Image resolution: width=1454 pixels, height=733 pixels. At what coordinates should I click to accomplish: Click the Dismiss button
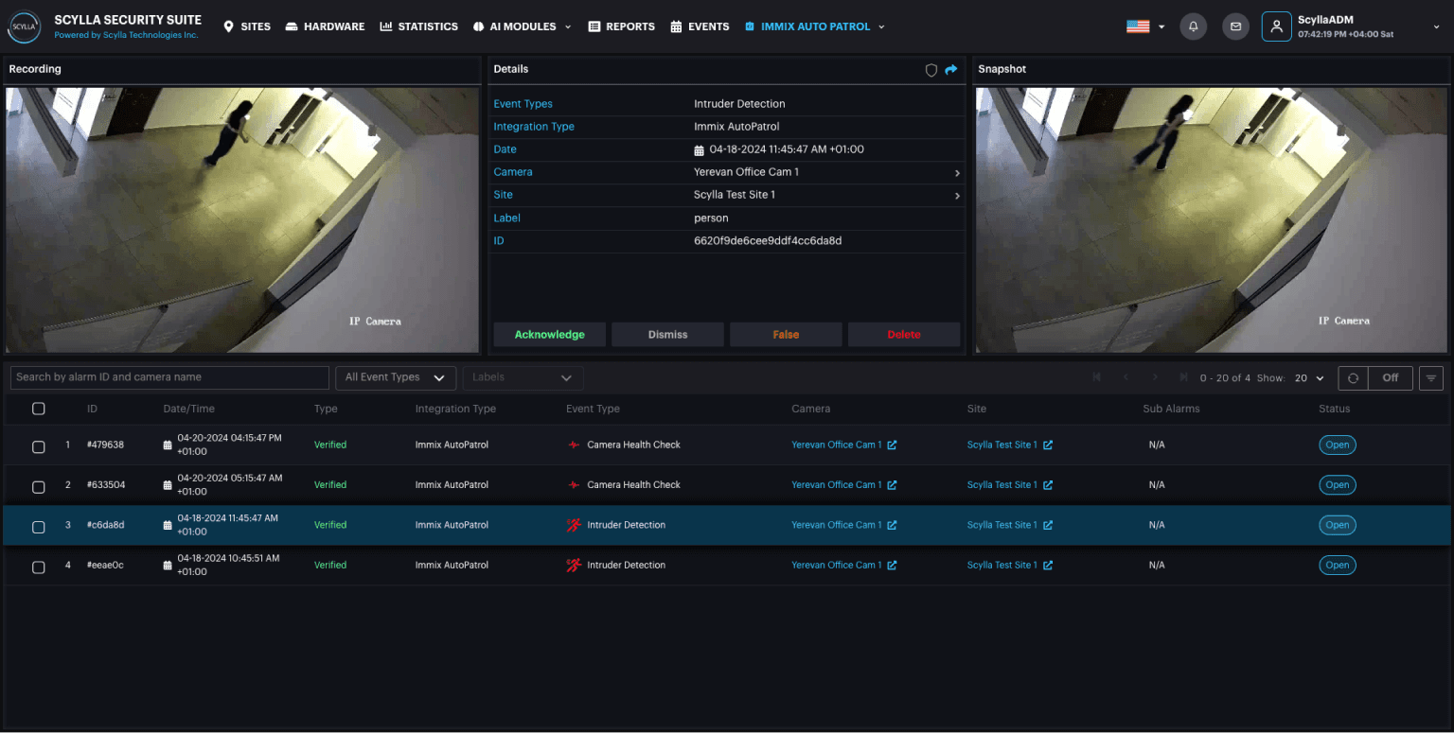pos(667,335)
